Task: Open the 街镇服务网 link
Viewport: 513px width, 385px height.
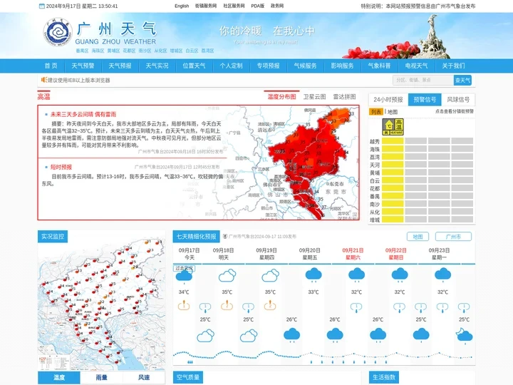Action: (x=206, y=6)
